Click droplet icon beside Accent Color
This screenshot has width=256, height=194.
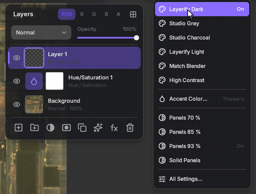[162, 99]
